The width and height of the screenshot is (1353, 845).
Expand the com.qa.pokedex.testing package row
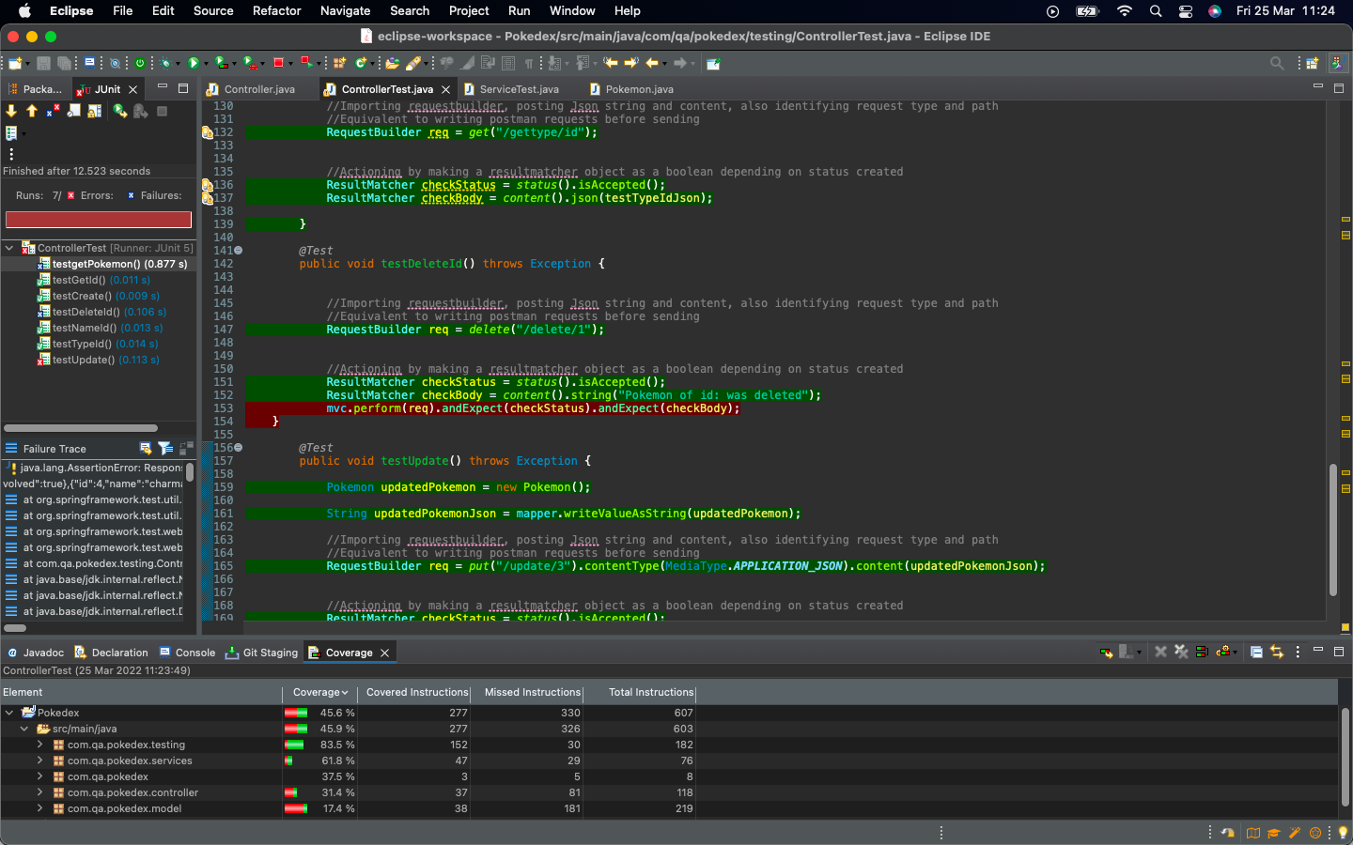pos(39,745)
